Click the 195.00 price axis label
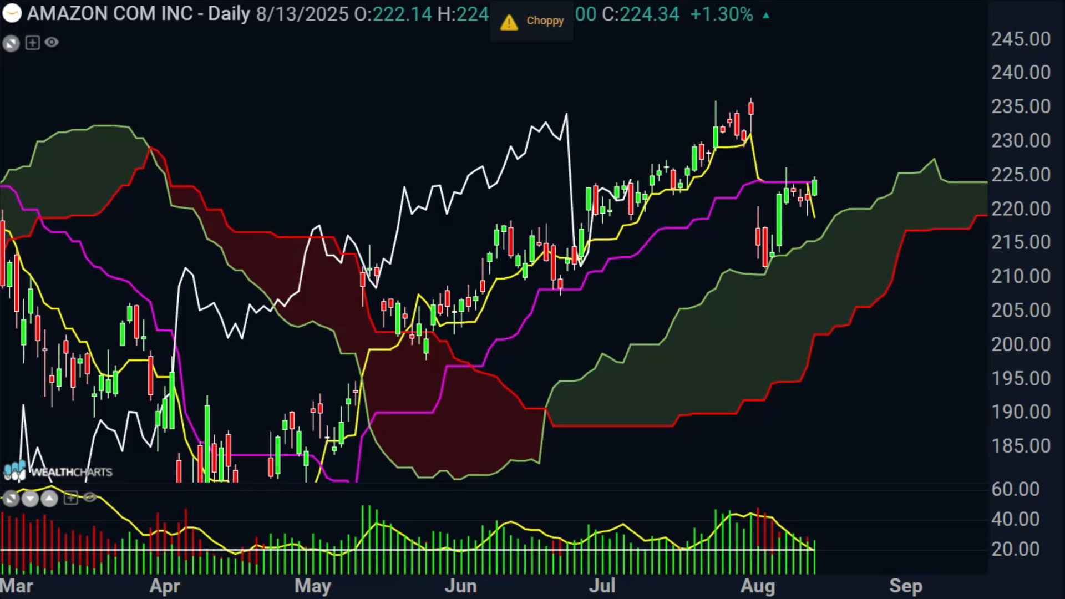This screenshot has height=599, width=1065. (x=1021, y=378)
